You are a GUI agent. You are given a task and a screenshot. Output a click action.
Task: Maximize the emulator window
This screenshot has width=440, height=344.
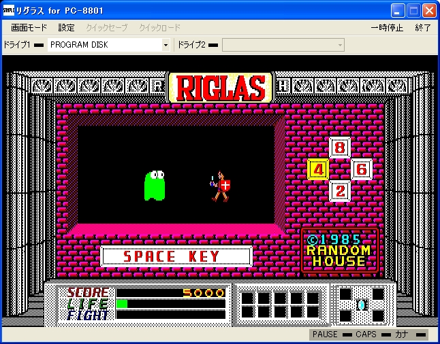point(413,11)
